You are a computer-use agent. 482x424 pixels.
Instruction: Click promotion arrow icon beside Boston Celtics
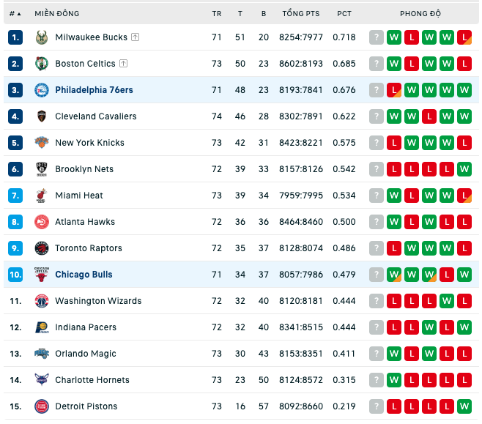point(123,64)
